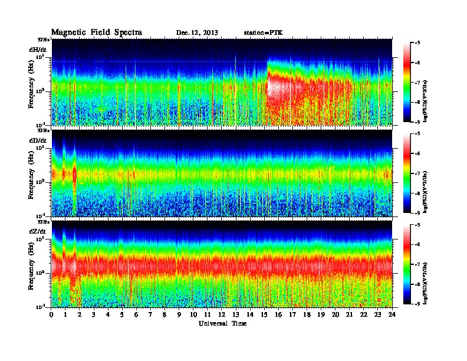This screenshot has width=467, height=361.
Task: Click the 10^1 tick of dH/dt frequency axis
Action: point(41,57)
